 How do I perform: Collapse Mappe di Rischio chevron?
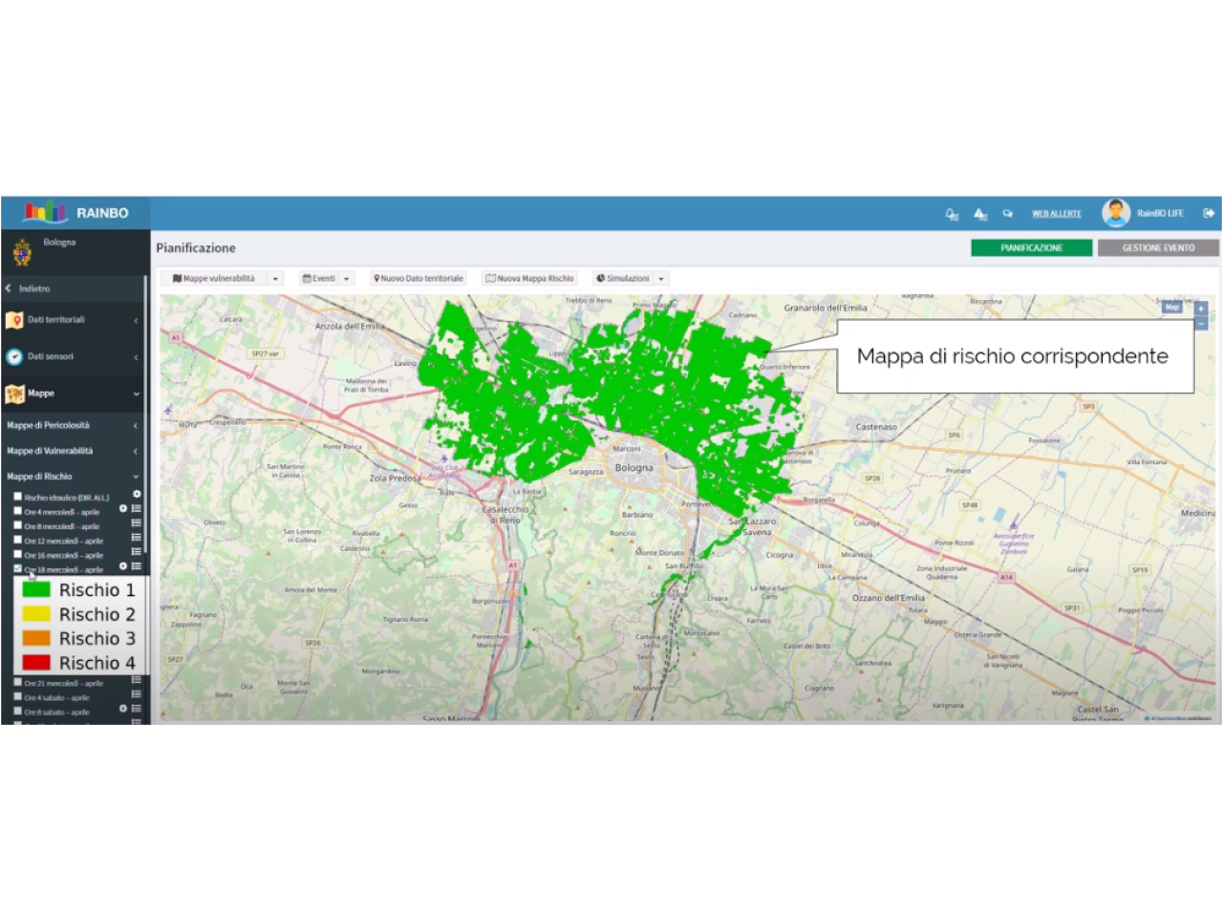136,477
